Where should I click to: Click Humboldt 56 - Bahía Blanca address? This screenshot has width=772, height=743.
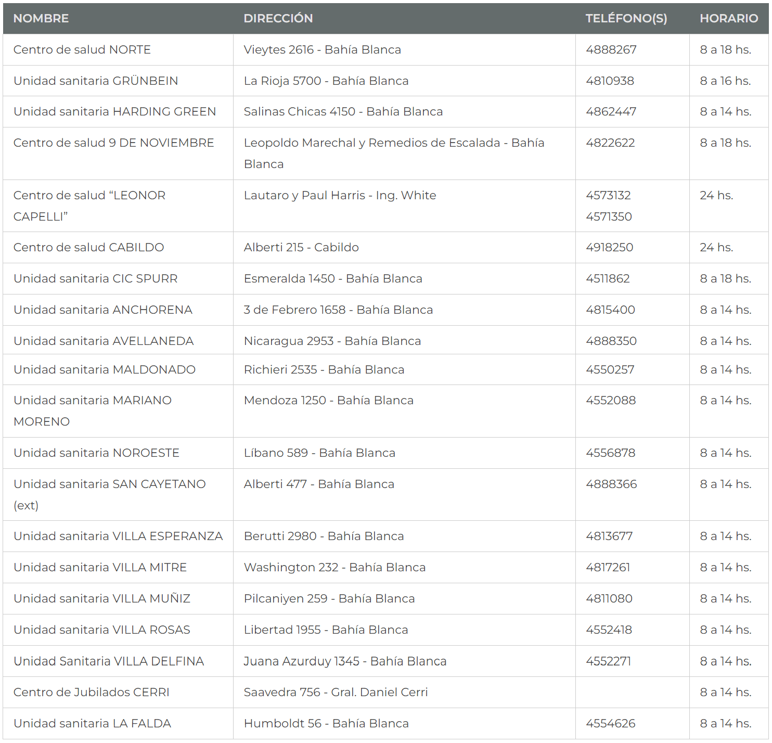pos(326,724)
